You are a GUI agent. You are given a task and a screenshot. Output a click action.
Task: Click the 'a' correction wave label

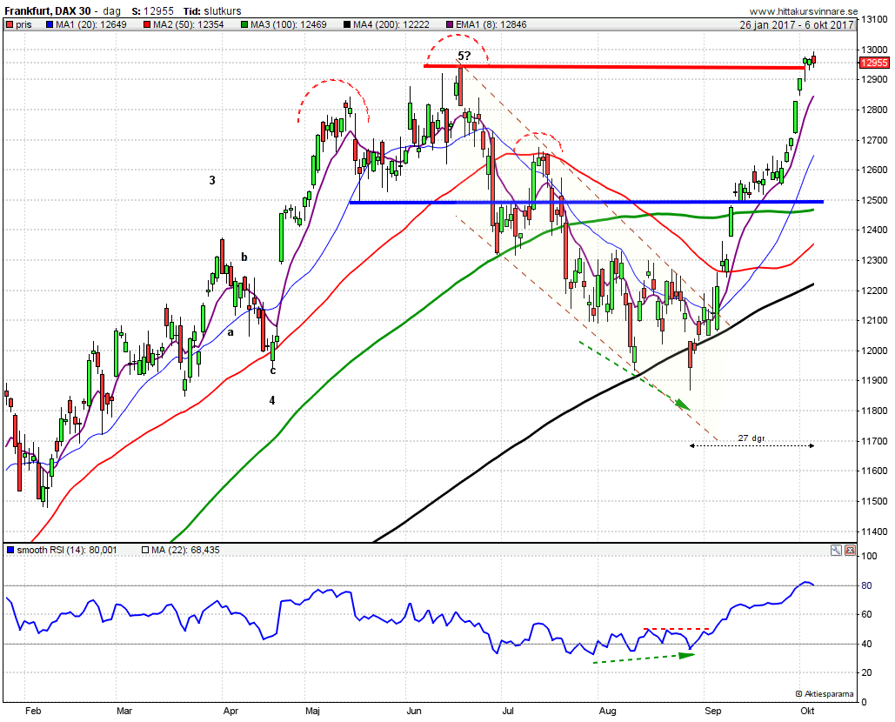pyautogui.click(x=230, y=332)
